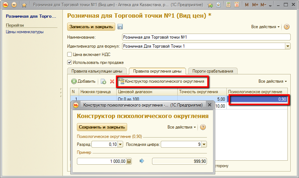Switch to the Пороги срабатывания tab
Image resolution: width=299 pixels, height=178 pixels.
click(x=213, y=71)
